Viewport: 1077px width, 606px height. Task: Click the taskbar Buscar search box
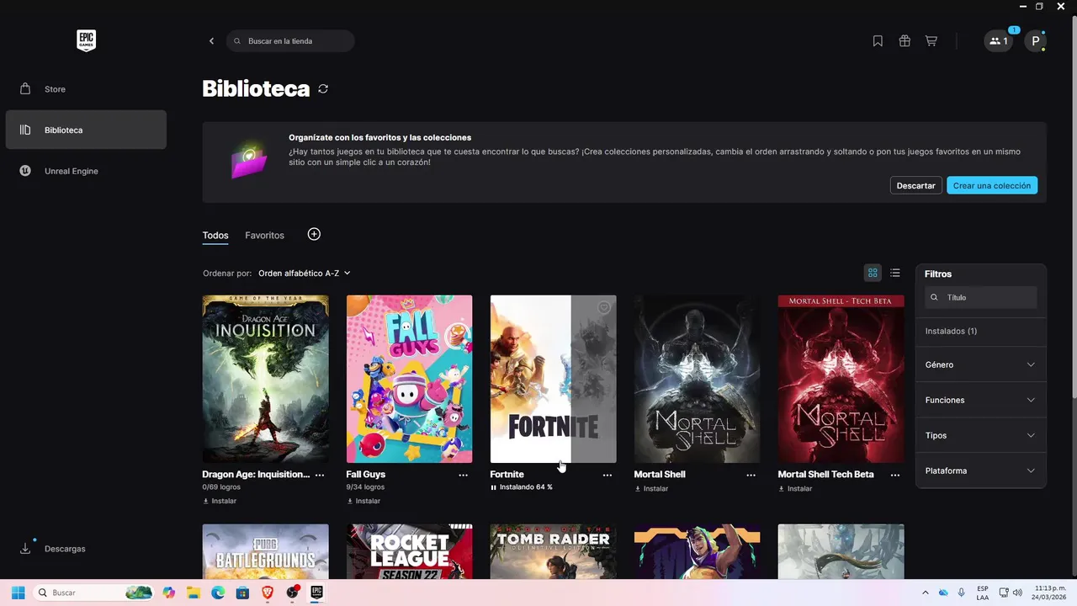[94, 593]
